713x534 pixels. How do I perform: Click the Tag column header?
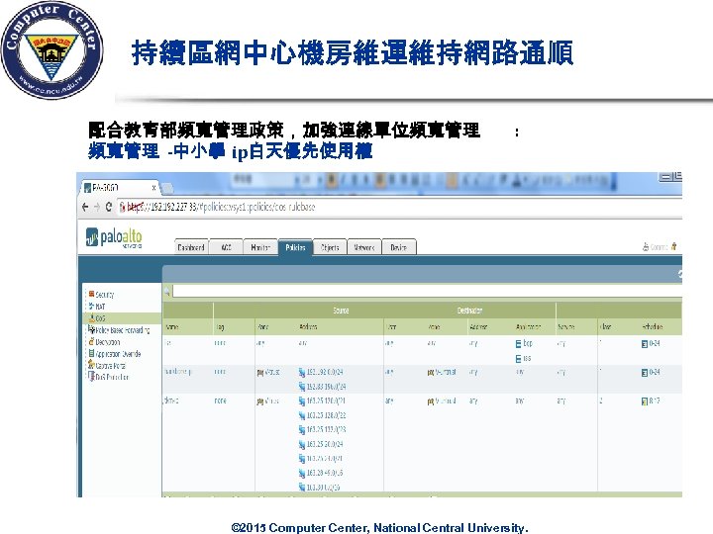click(x=220, y=327)
